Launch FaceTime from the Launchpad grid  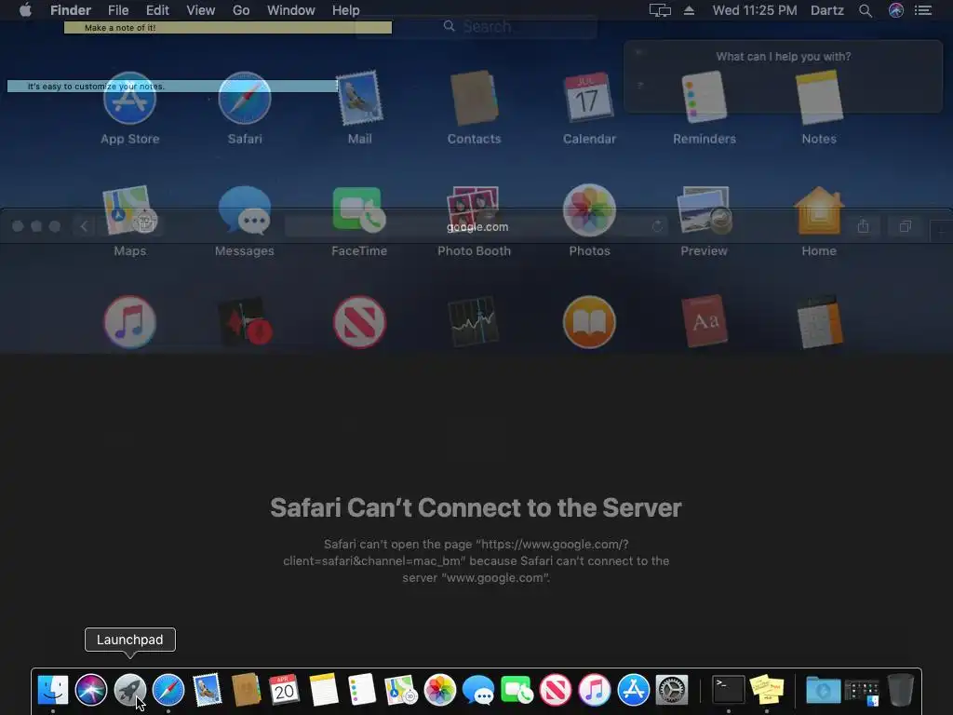pyautogui.click(x=359, y=210)
